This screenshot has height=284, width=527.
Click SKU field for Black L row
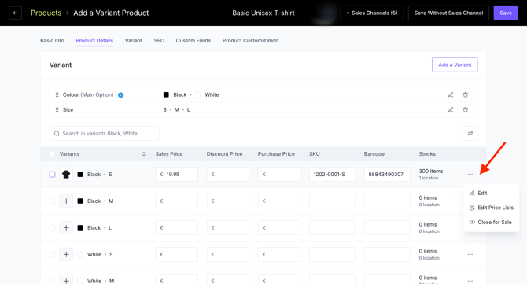click(x=332, y=227)
